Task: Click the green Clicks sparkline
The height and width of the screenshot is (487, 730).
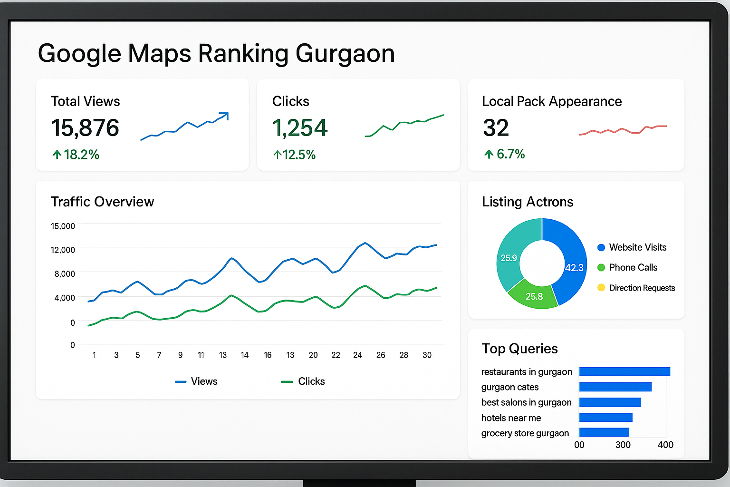Action: 404,126
